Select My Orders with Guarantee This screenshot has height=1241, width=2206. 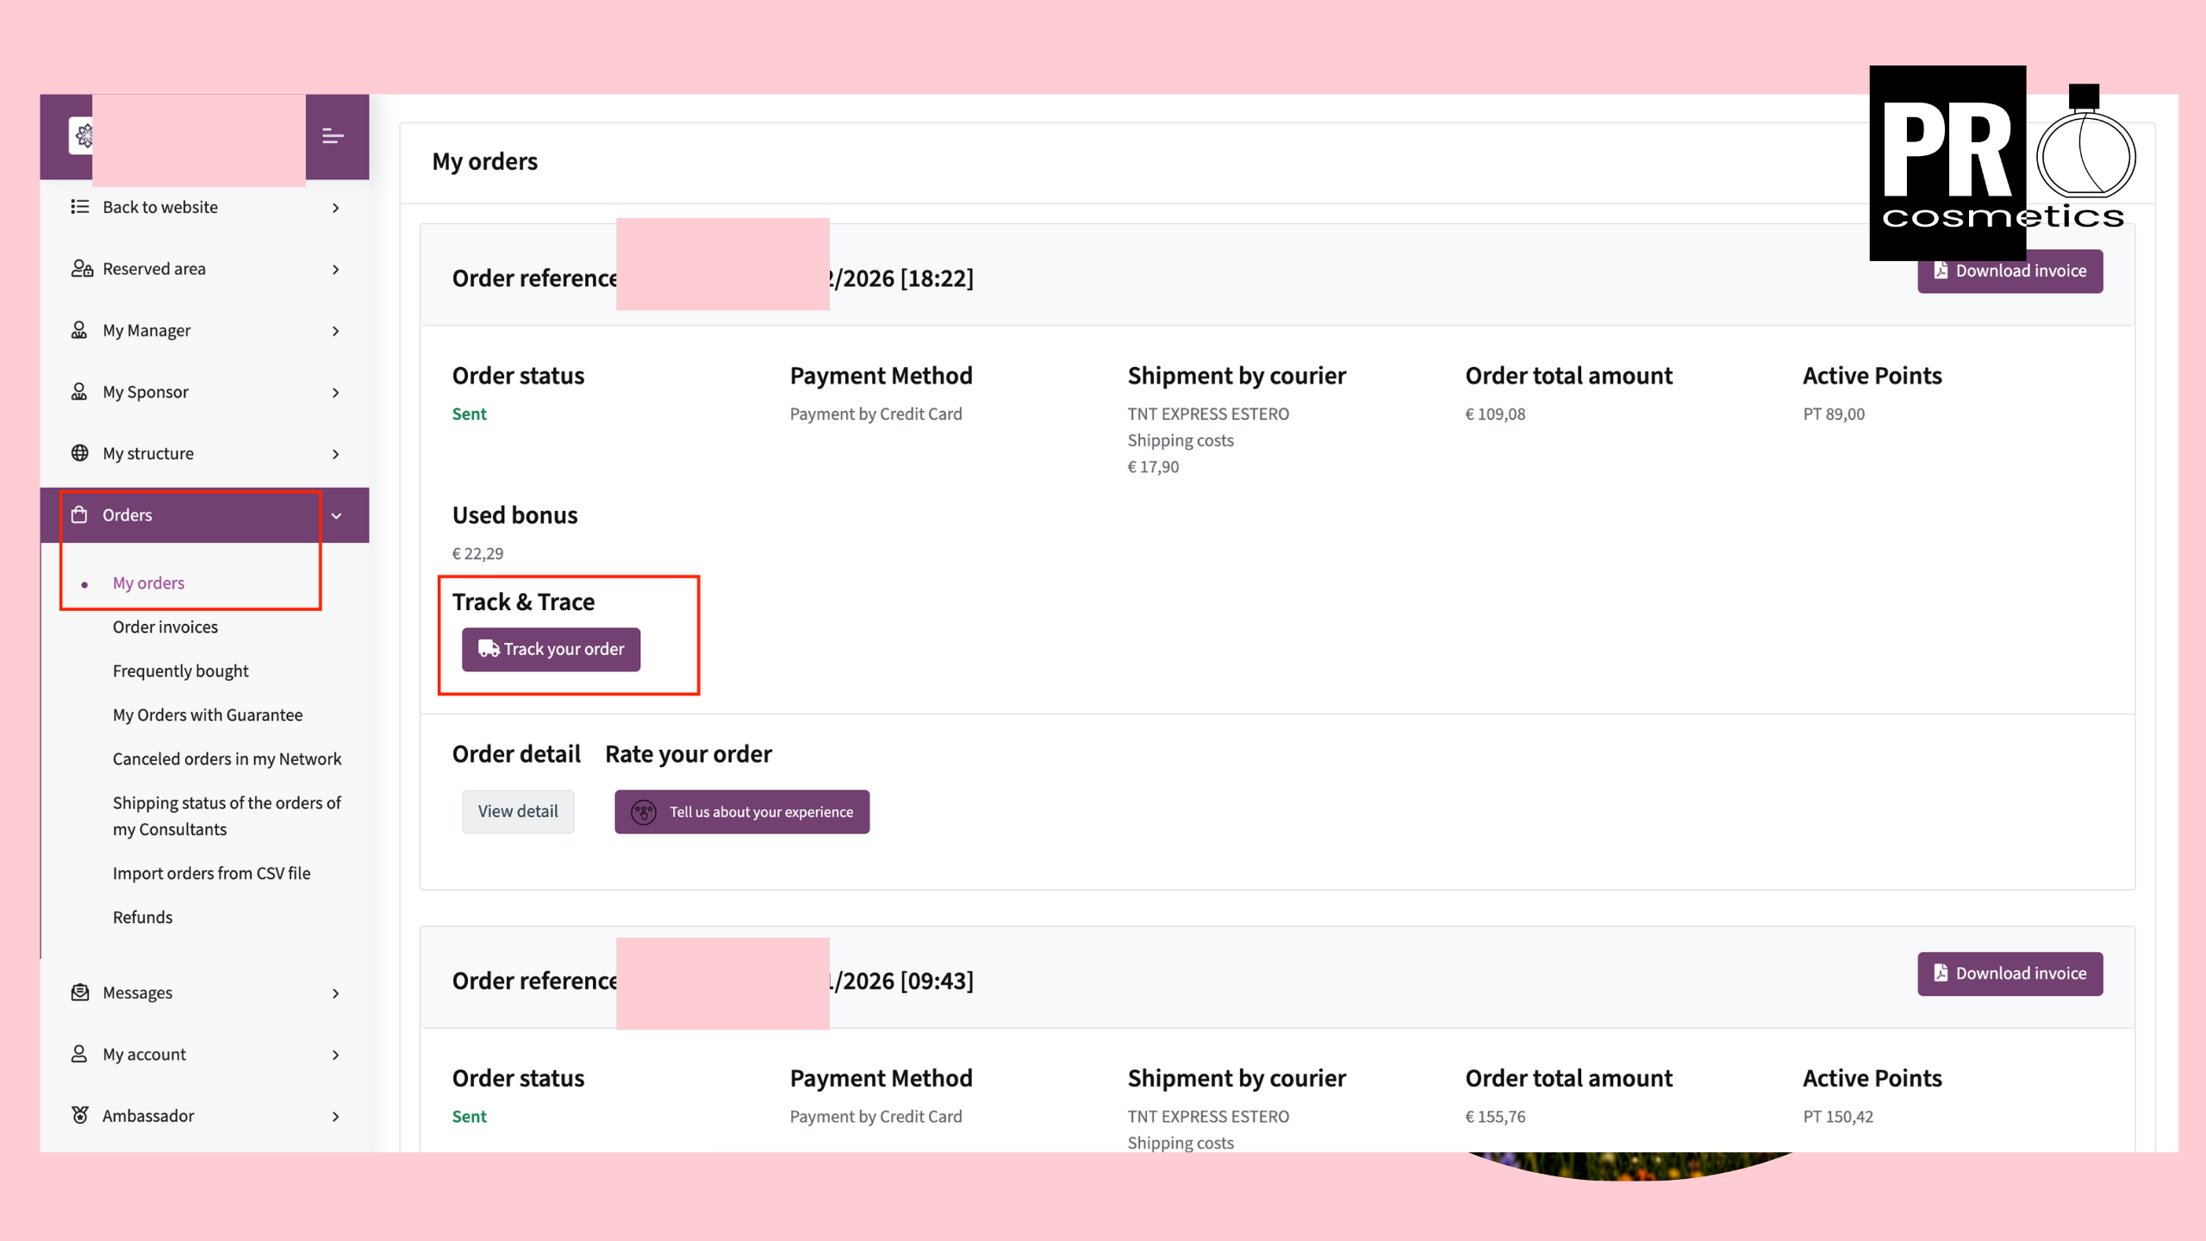click(x=208, y=715)
